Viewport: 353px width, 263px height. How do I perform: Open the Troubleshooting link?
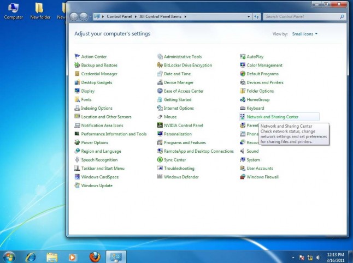pos(179,168)
